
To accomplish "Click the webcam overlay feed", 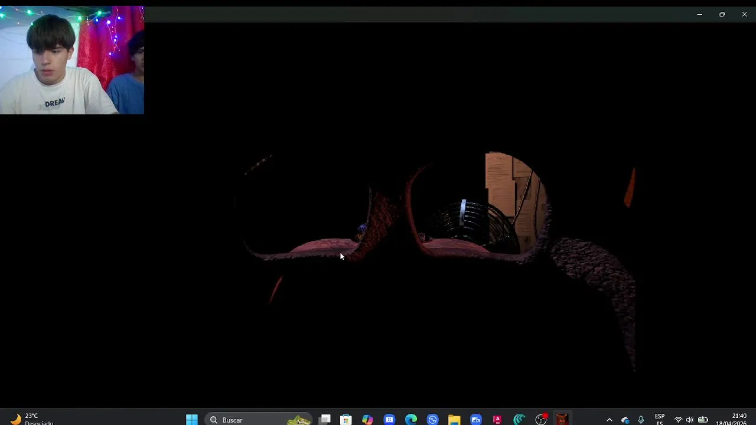I will (72, 60).
